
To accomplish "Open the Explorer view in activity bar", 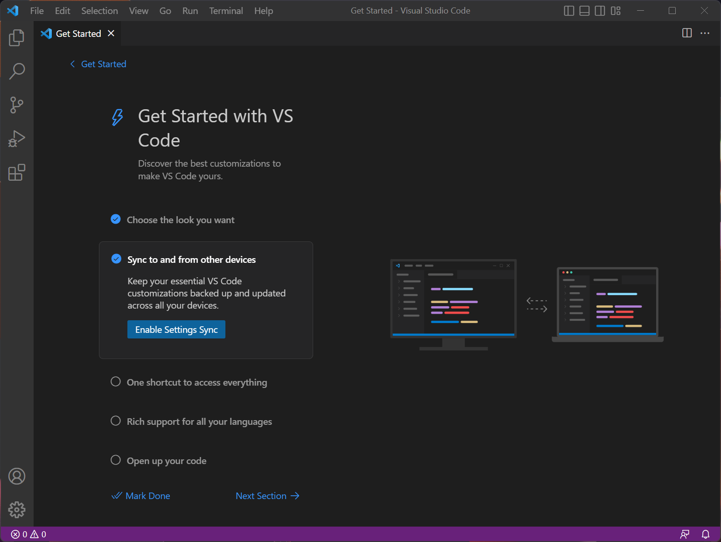I will click(17, 38).
